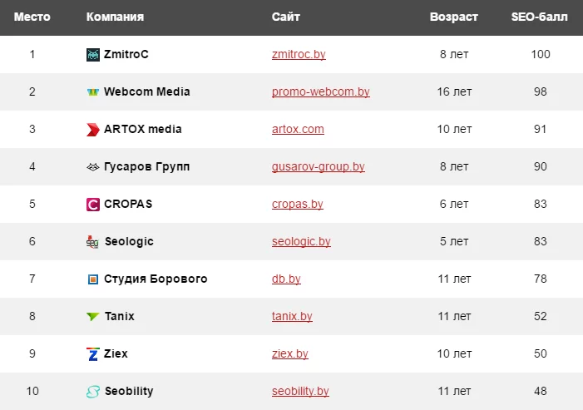Click the SEO score 48 cell

(x=541, y=391)
